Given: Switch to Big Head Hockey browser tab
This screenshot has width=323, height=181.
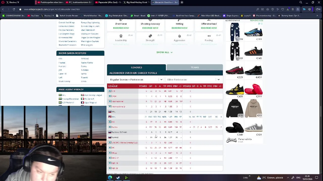Looking at the screenshot, I should coord(136,2).
